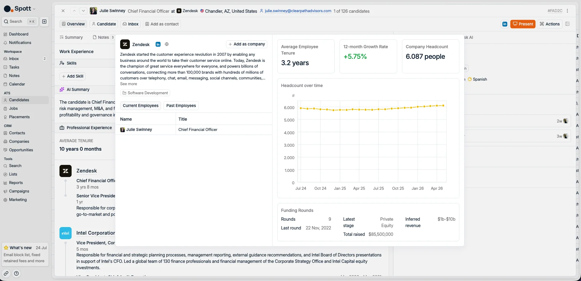The width and height of the screenshot is (581, 281).
Task: Open the Actions menu
Action: 550,24
